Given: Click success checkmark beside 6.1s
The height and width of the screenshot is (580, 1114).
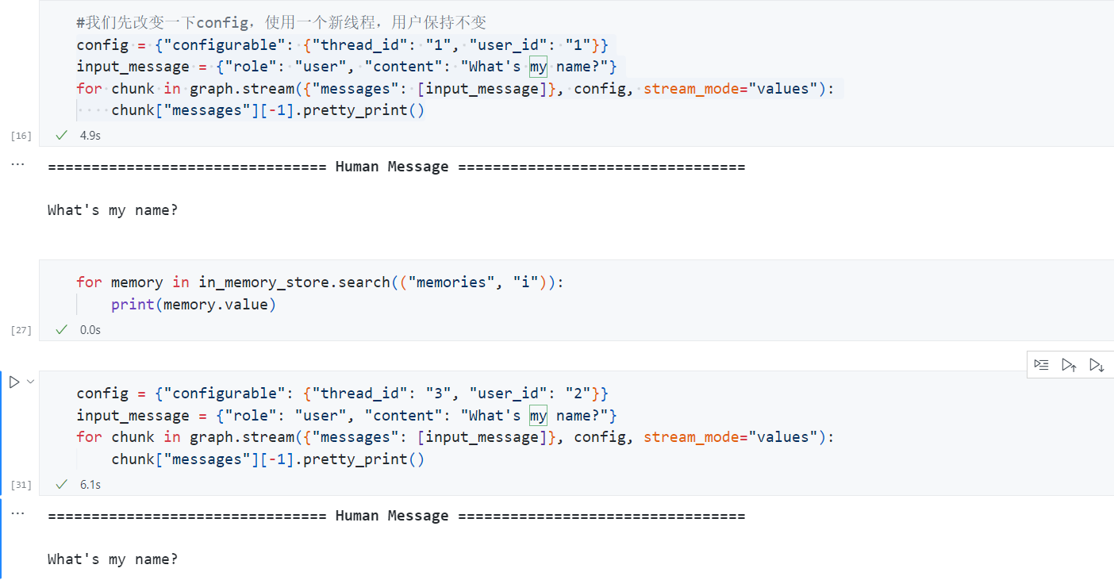Looking at the screenshot, I should 62,484.
